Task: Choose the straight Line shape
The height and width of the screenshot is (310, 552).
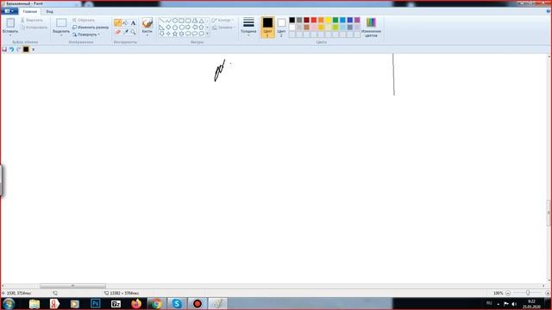Action: click(x=161, y=21)
